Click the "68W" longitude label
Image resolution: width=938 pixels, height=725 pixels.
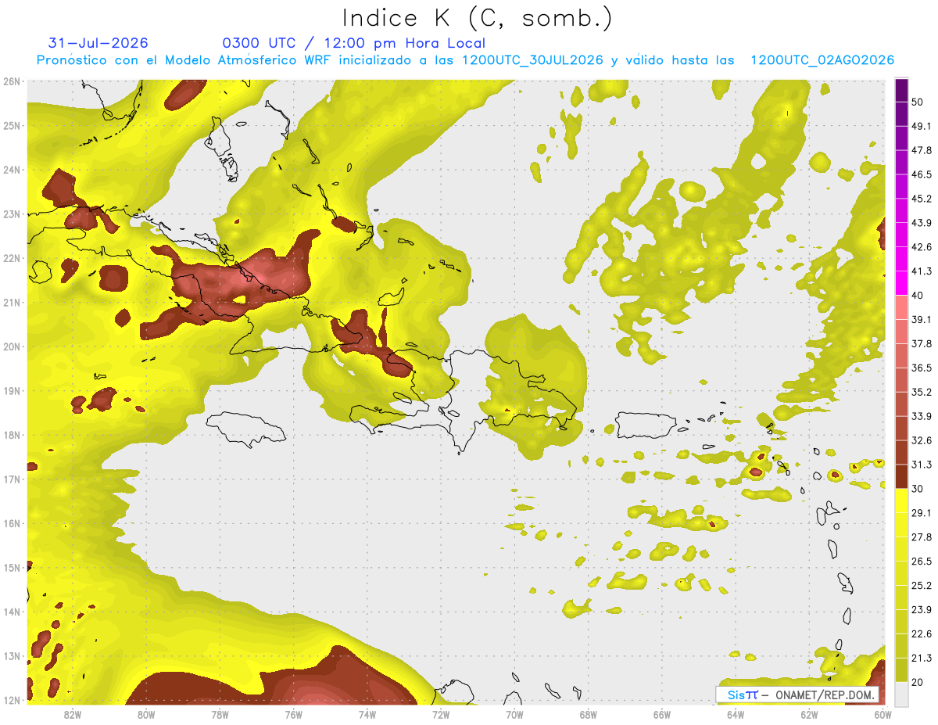tap(589, 715)
